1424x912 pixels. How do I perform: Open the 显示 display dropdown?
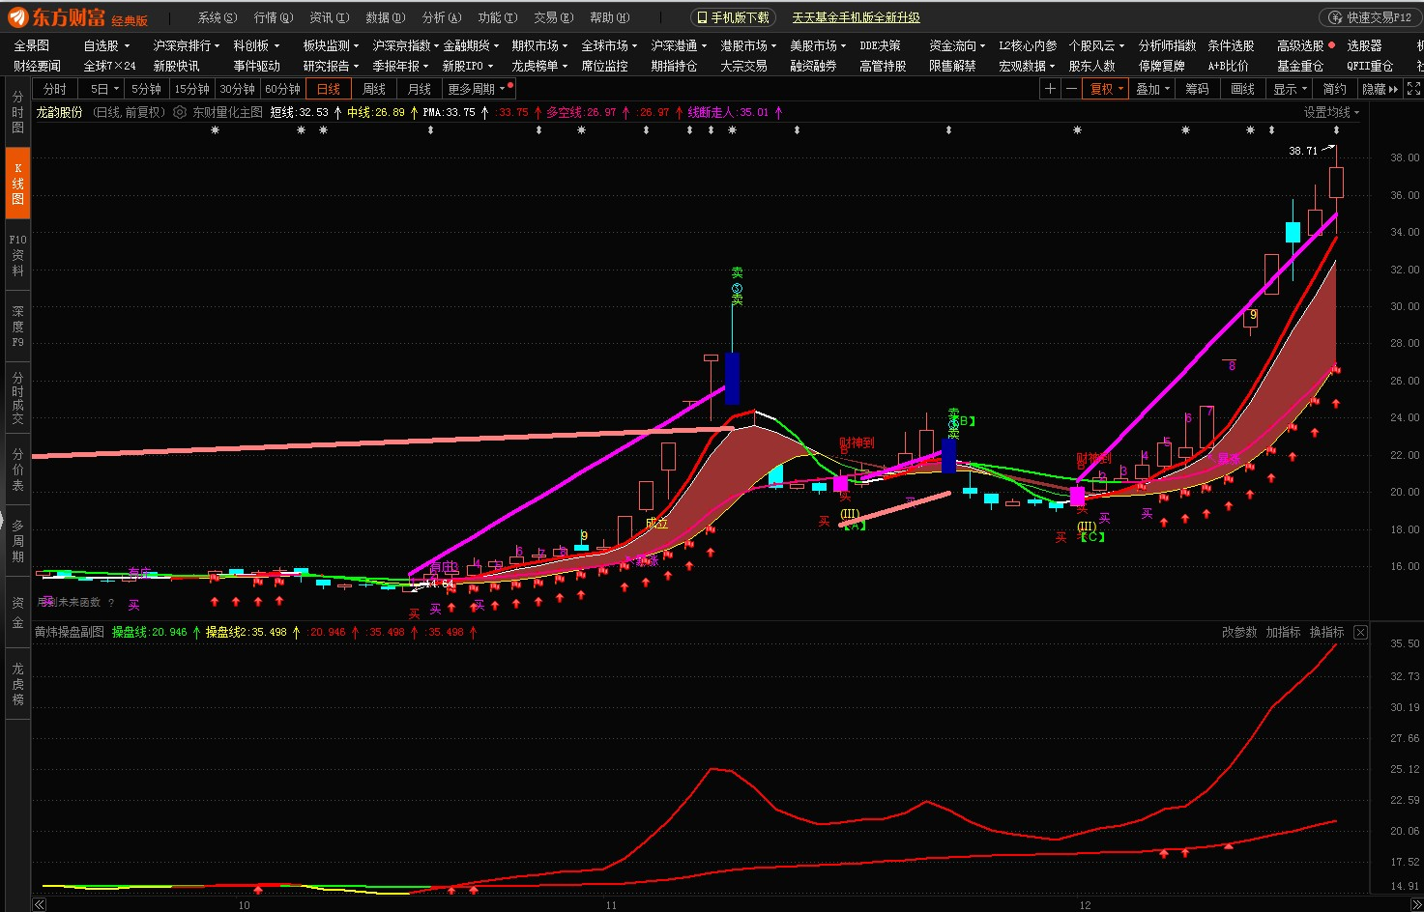pos(1290,89)
